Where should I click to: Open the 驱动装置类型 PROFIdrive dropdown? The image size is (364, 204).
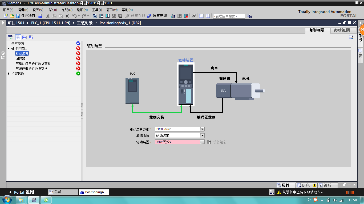202,129
